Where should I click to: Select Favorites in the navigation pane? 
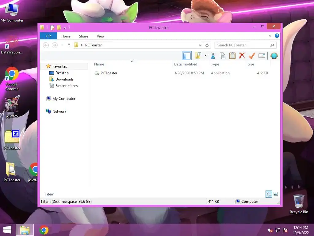pos(59,66)
